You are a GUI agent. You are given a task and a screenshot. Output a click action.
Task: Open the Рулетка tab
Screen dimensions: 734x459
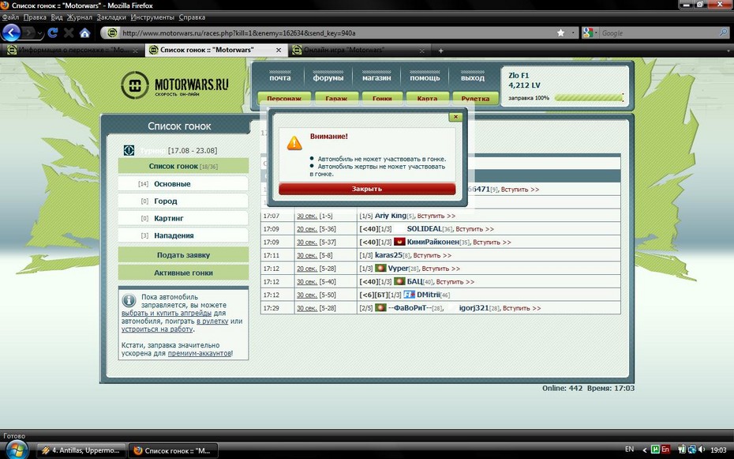point(475,98)
